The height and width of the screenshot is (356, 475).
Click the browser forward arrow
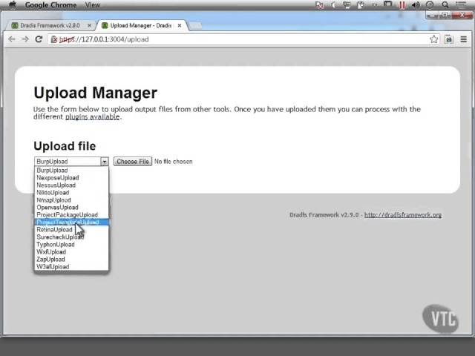[25, 39]
